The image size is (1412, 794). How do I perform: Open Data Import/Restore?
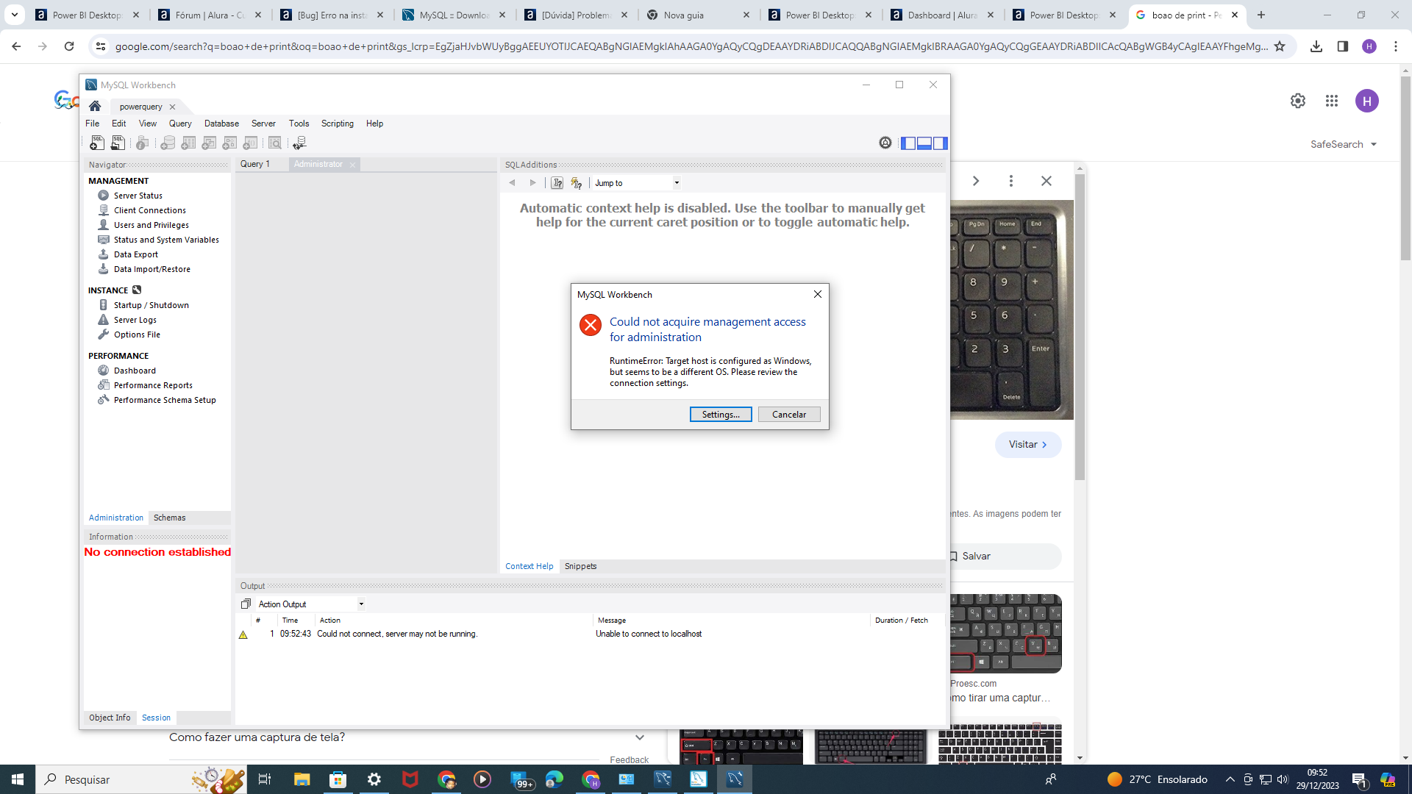[x=152, y=269]
